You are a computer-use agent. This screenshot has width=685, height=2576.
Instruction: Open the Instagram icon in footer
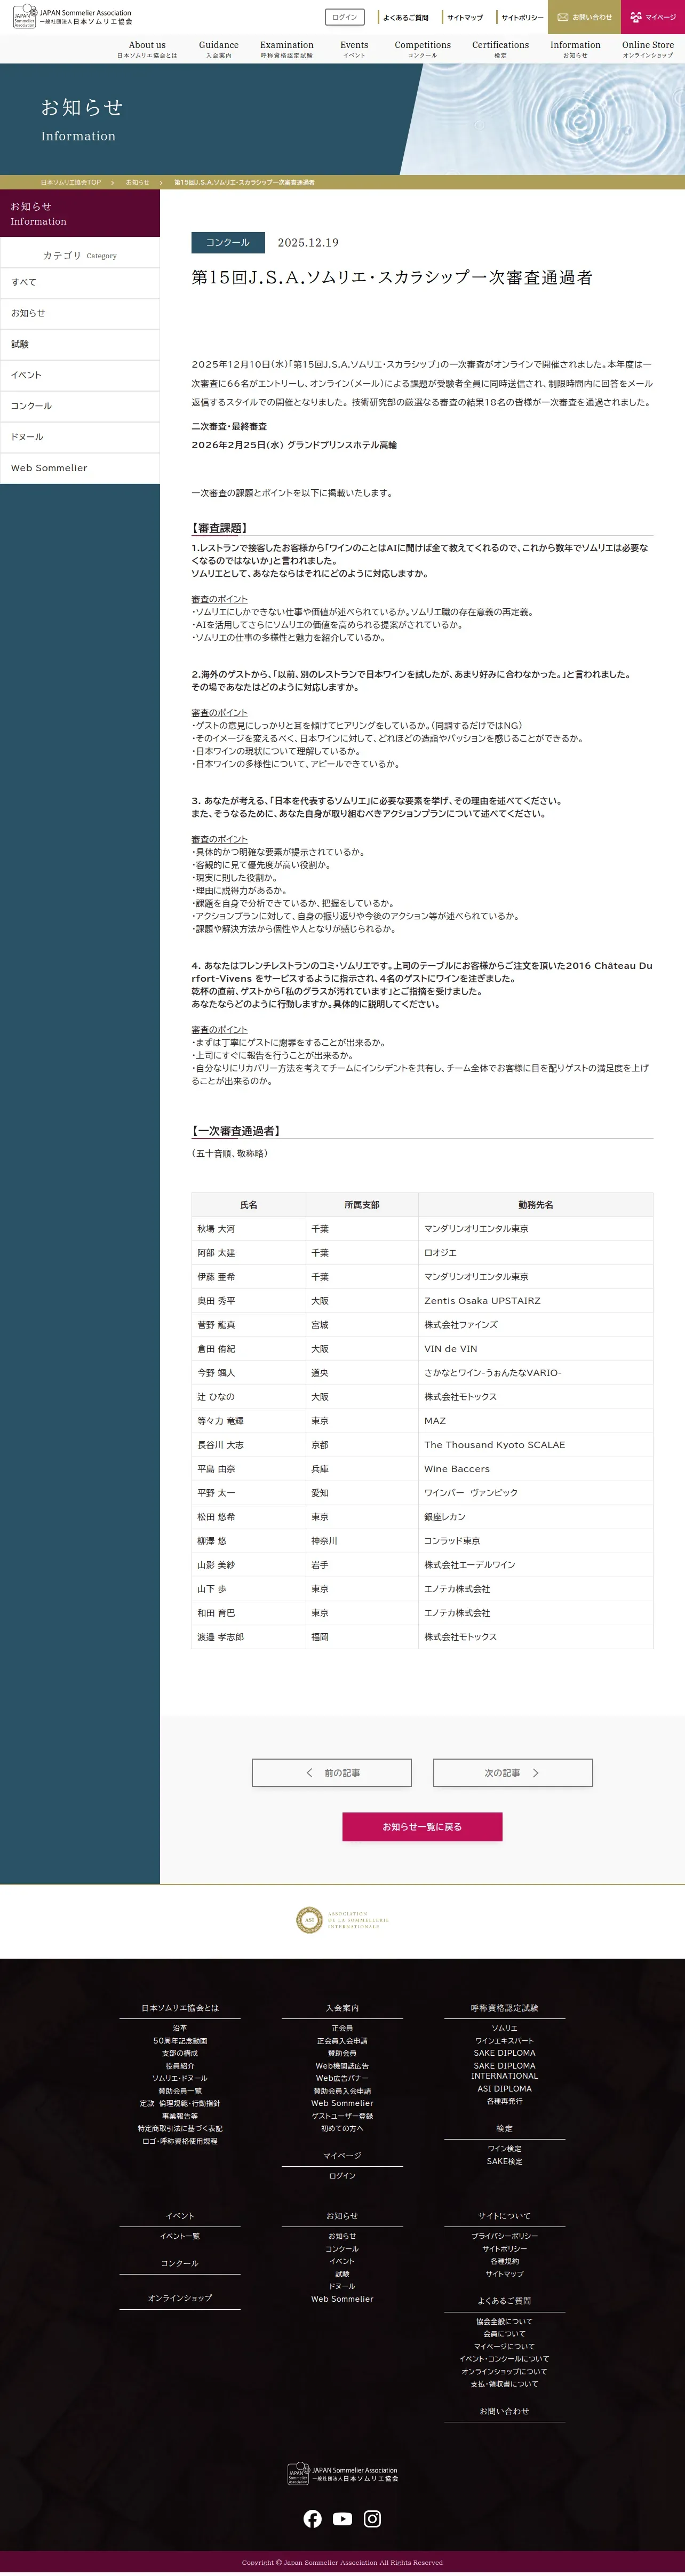pyautogui.click(x=372, y=2518)
